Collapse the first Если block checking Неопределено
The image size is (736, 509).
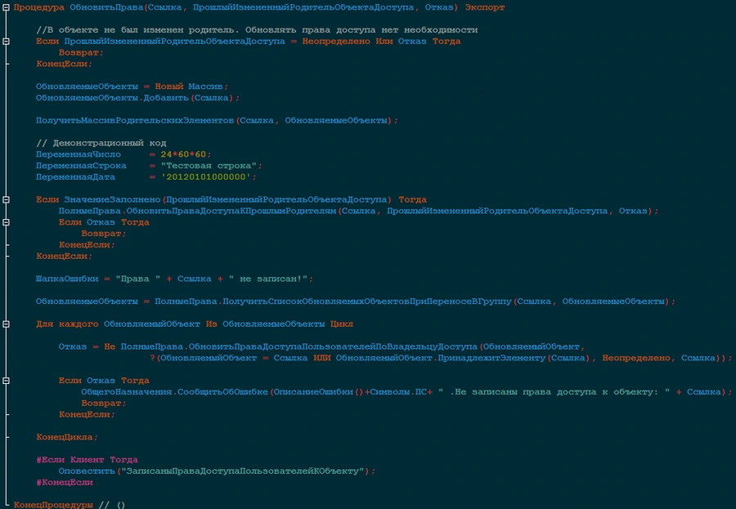(6, 42)
